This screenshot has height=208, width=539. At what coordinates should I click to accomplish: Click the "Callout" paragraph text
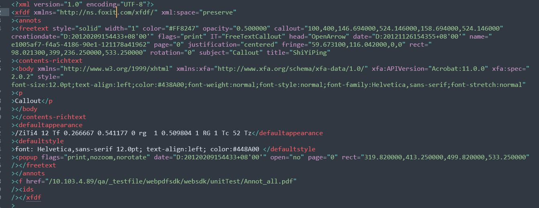coord(28,101)
